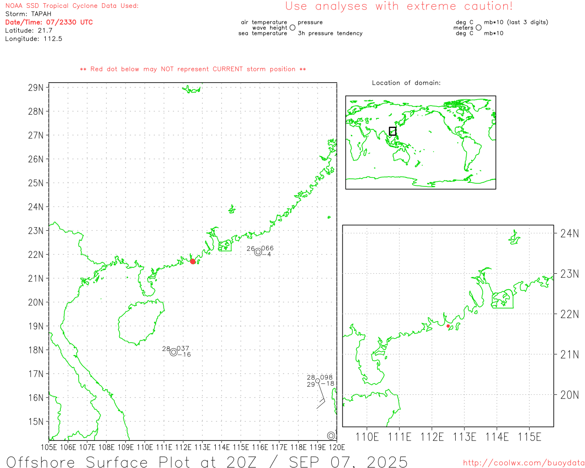This screenshot has width=585, height=468.
Task: Click the 'Longitude: 112.5' line
Action: coord(33,39)
